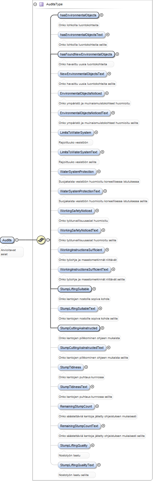Expand the RemainingStumpCountText node
The height and width of the screenshot is (481, 153).
[103, 426]
